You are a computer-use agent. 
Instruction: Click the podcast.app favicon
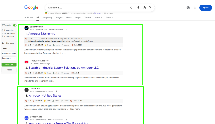(26, 118)
